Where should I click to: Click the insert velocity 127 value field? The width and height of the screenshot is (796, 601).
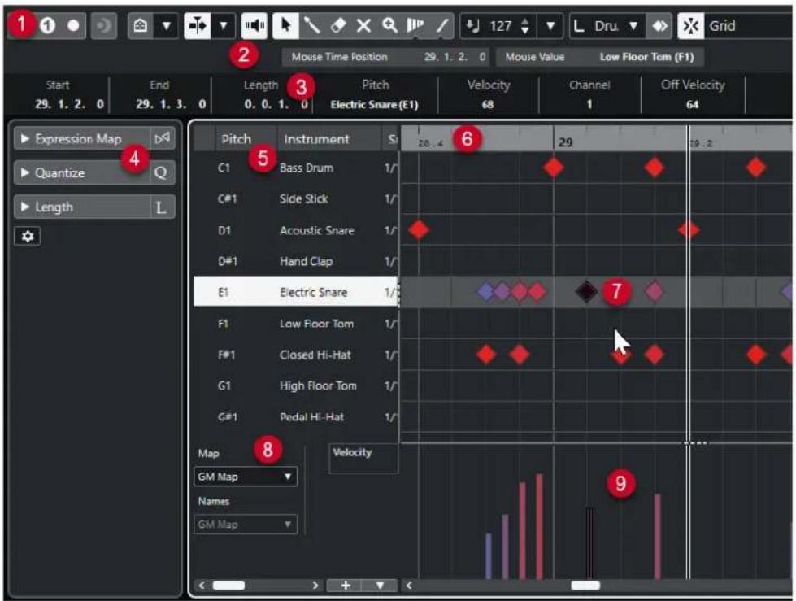pyautogui.click(x=501, y=25)
